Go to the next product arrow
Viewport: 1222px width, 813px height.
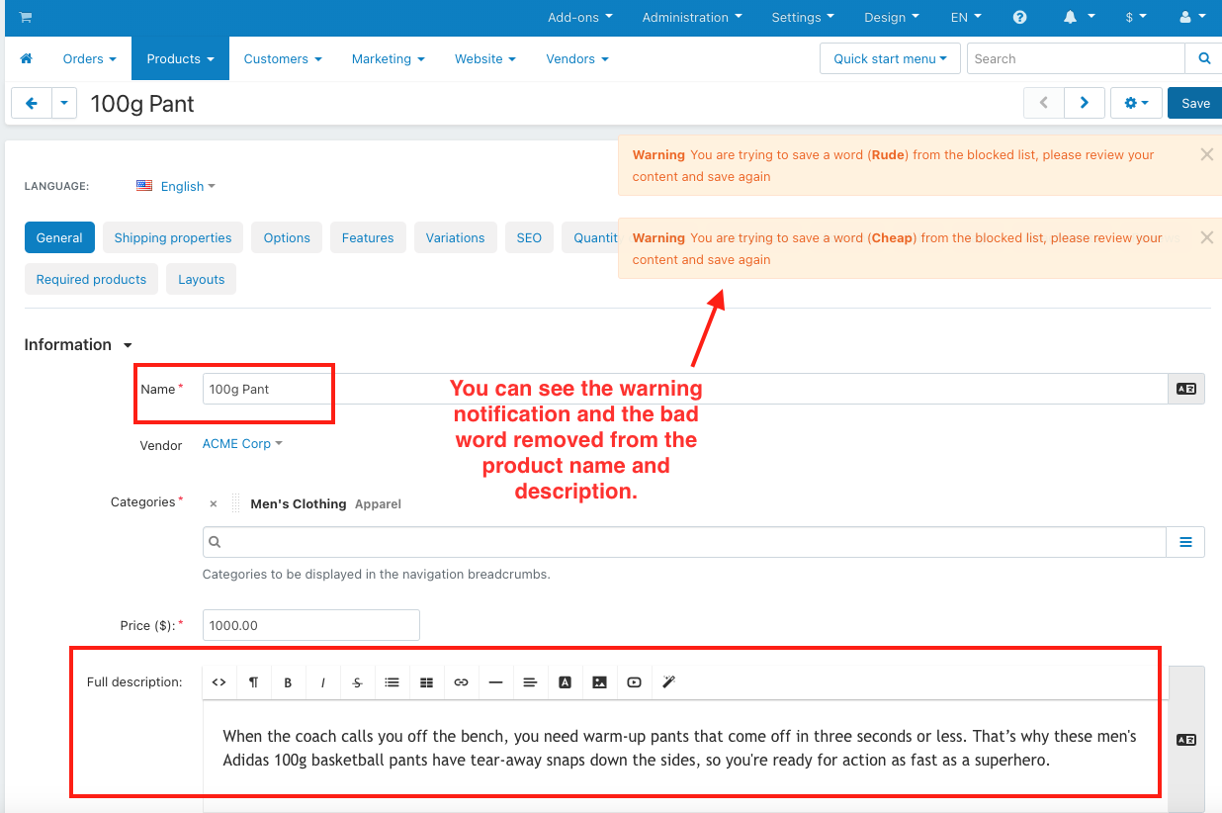point(1085,103)
